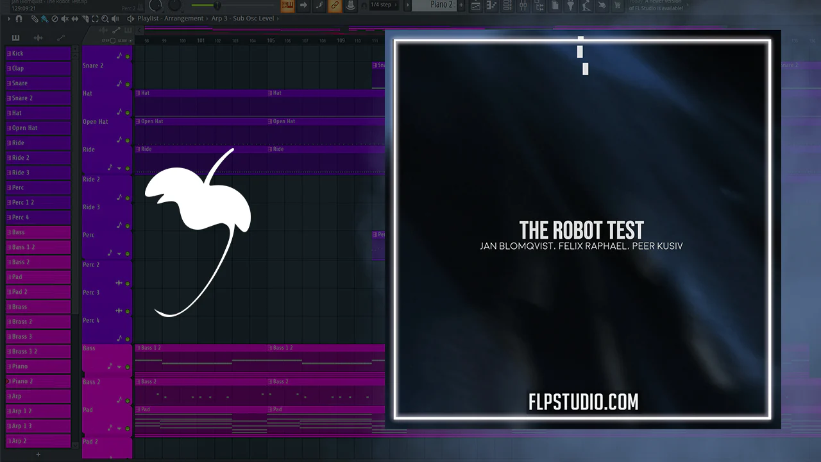
Task: Toggle the orange multilink chain icon
Action: [x=335, y=6]
